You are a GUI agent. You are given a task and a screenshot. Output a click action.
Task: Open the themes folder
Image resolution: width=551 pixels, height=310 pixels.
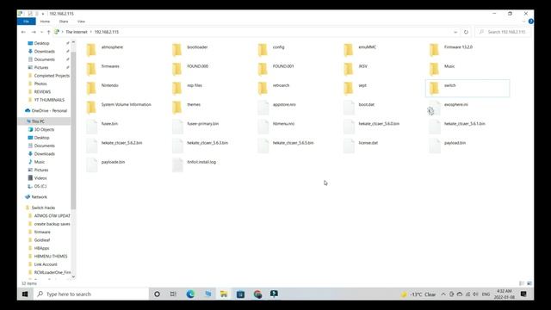pyautogui.click(x=194, y=105)
